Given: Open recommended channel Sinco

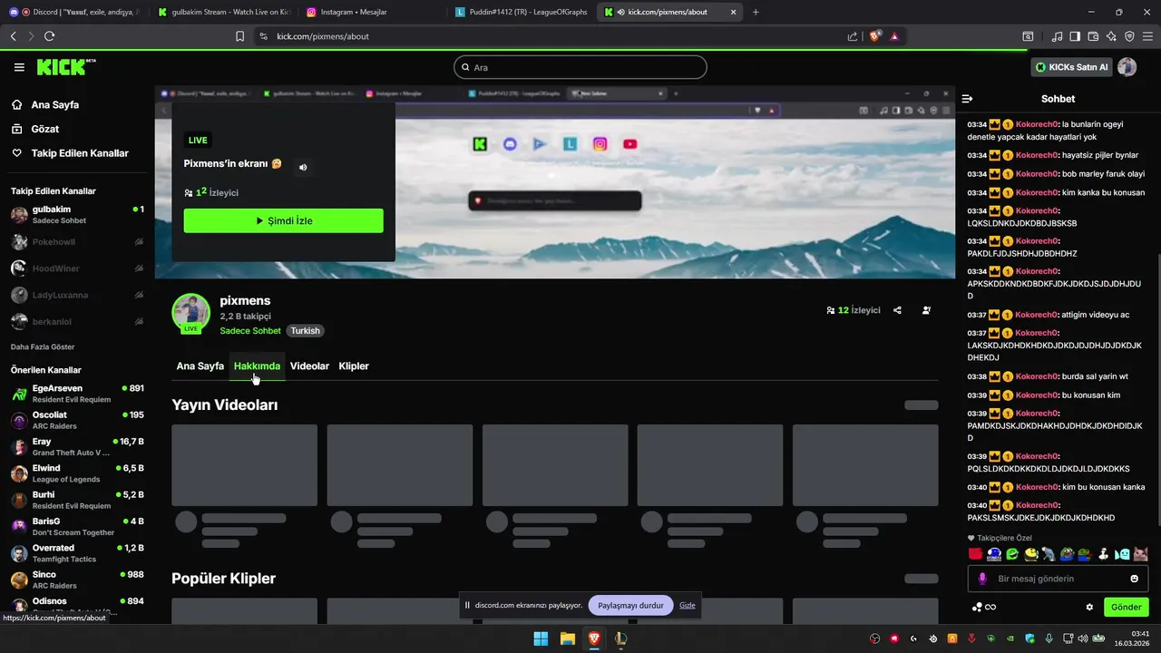Looking at the screenshot, I should click(77, 580).
